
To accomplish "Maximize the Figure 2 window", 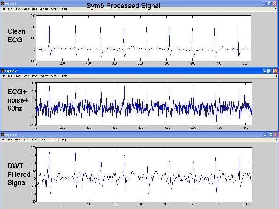I will coord(270,71).
